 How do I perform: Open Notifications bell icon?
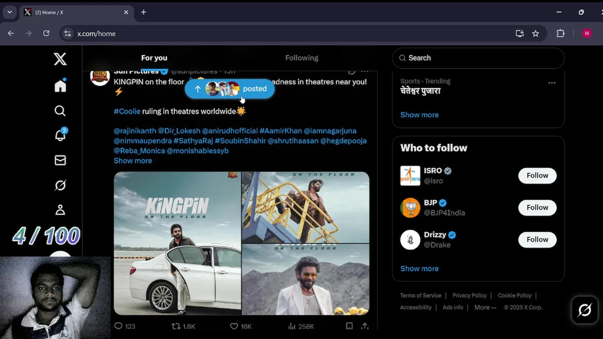pos(60,135)
